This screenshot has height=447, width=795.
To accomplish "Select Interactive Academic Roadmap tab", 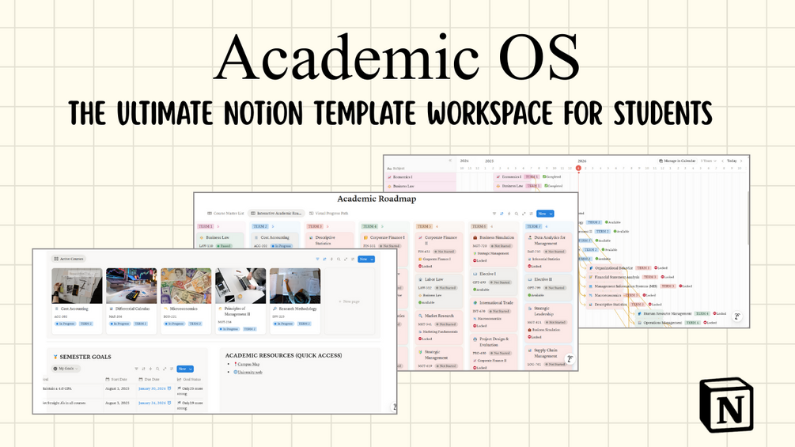I will 276,214.
